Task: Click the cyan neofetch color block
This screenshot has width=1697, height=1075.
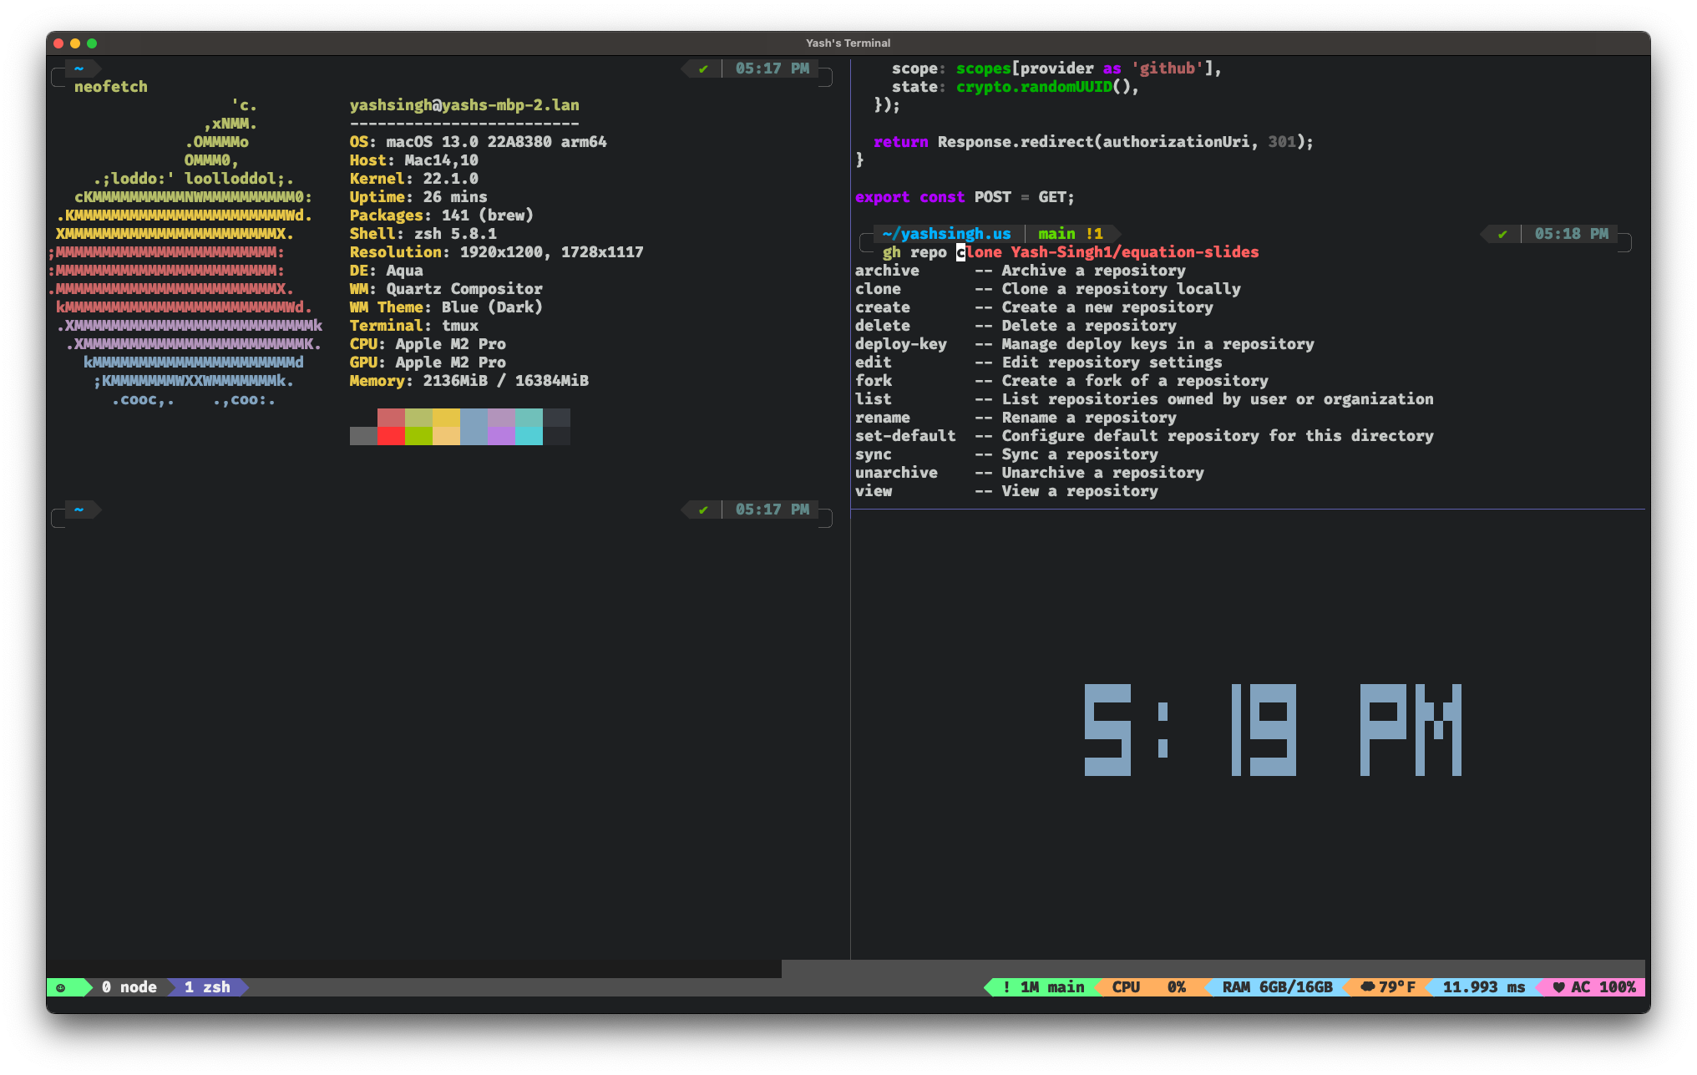Action: pyautogui.click(x=529, y=436)
